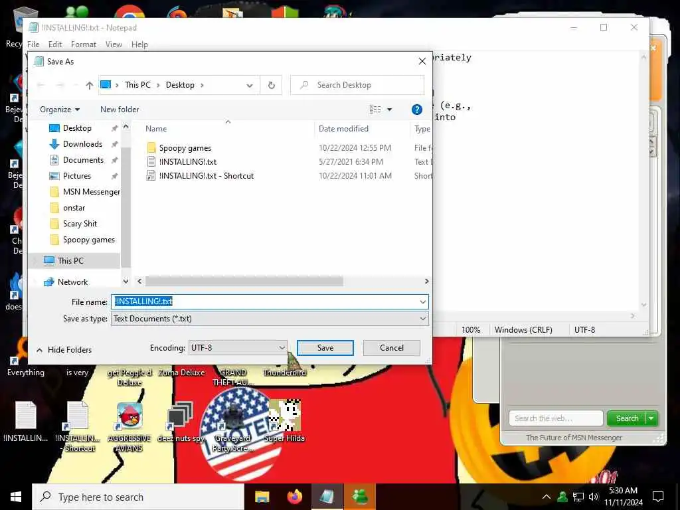Open Notepad Help menu
680x510 pixels.
pos(139,44)
